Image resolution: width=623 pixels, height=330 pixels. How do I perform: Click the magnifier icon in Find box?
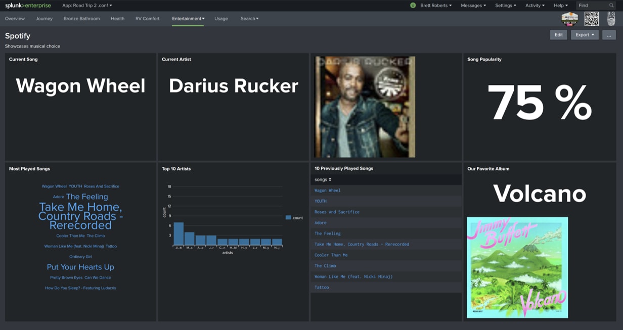pos(611,6)
